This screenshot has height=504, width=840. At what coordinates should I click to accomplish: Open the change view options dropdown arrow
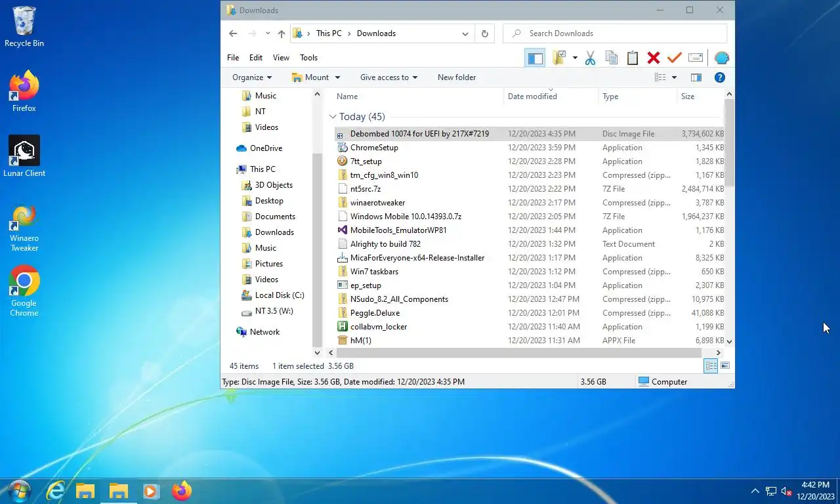(x=674, y=77)
